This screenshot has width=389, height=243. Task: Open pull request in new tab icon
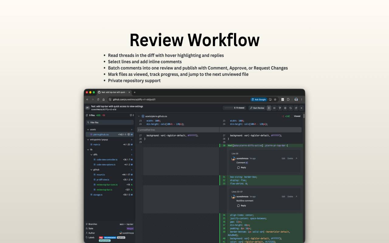point(296,108)
